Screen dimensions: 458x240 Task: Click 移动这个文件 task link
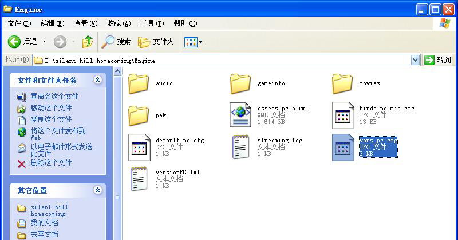(x=51, y=108)
